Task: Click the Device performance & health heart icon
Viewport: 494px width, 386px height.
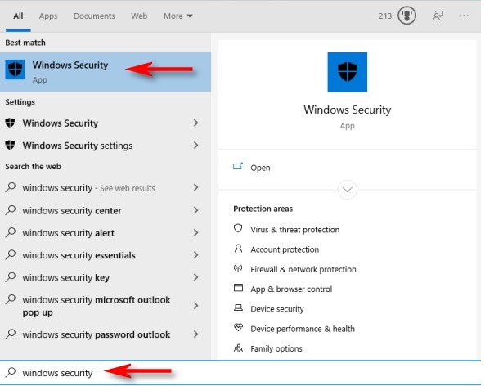Action: [x=238, y=328]
